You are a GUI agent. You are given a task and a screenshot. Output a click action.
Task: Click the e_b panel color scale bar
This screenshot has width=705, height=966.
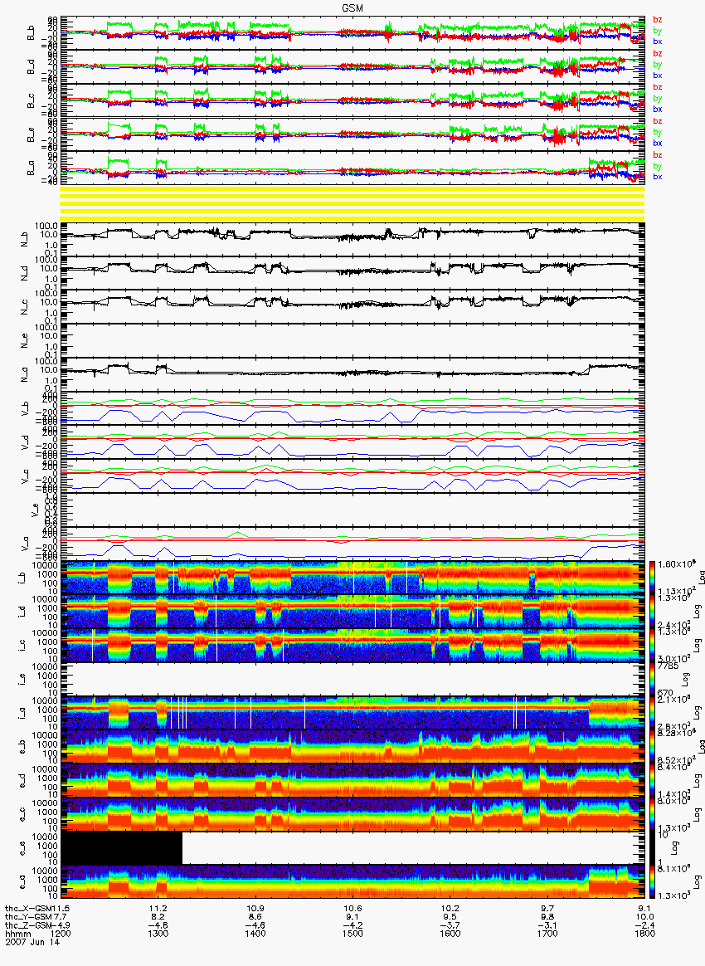651,747
